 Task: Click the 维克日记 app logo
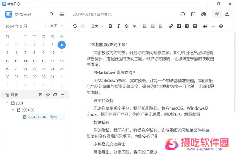9,14
